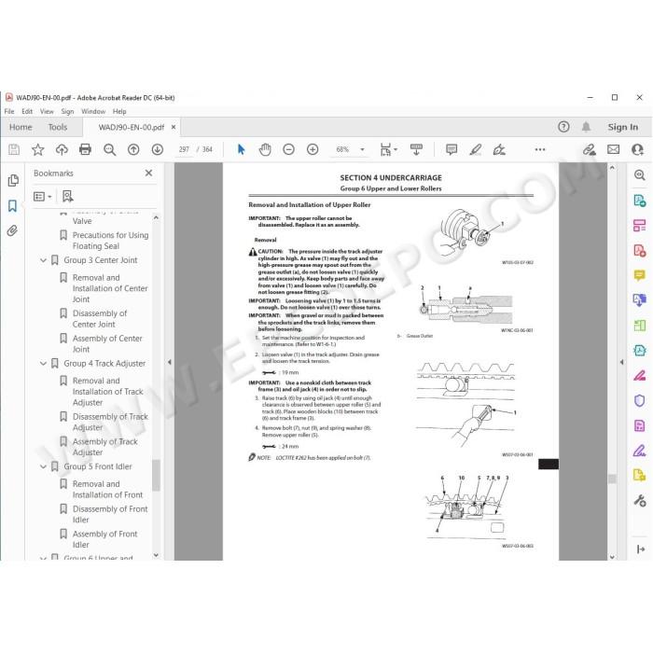The image size is (653, 653).
Task: Go to next page arrow
Action: (x=157, y=149)
